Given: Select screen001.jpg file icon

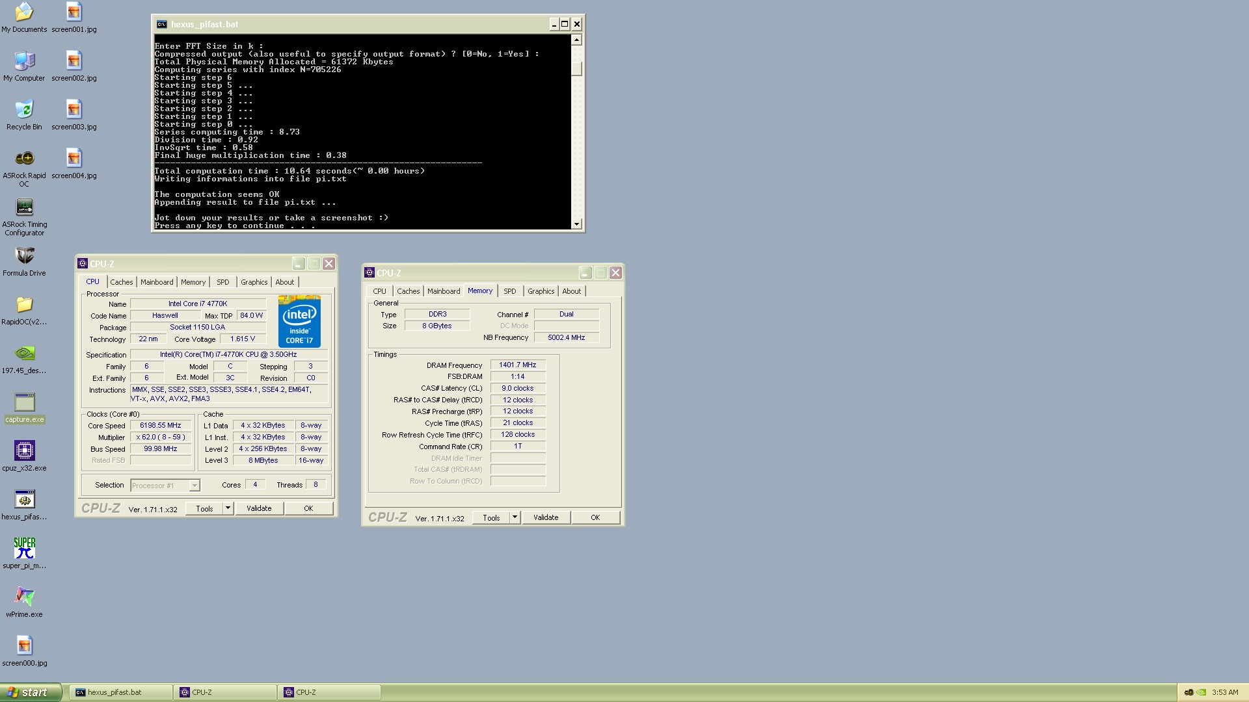Looking at the screenshot, I should [74, 18].
